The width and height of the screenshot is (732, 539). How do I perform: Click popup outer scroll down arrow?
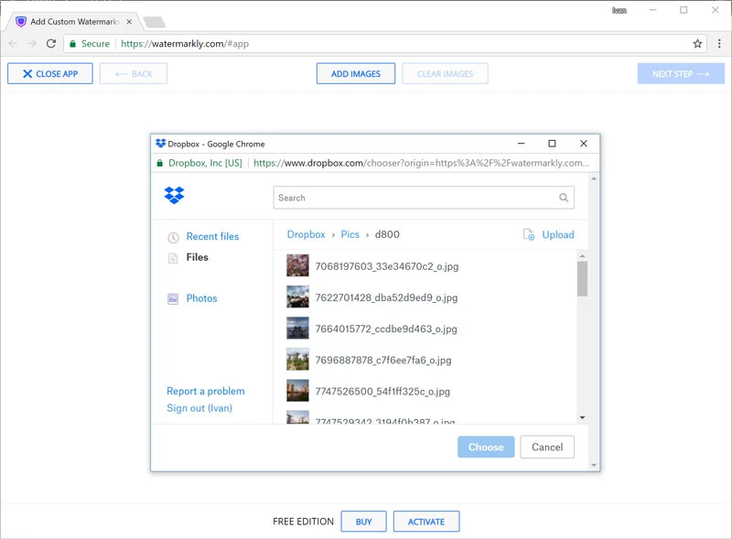click(594, 465)
